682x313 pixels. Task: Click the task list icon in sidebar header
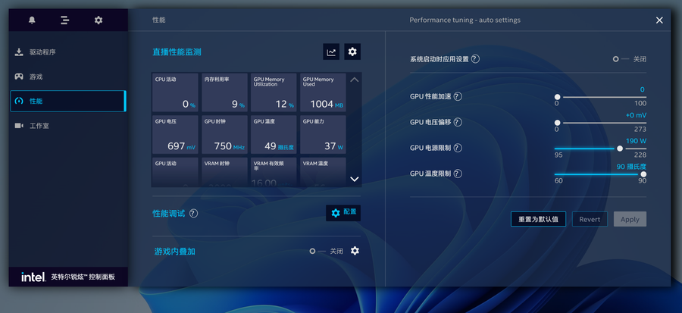65,20
